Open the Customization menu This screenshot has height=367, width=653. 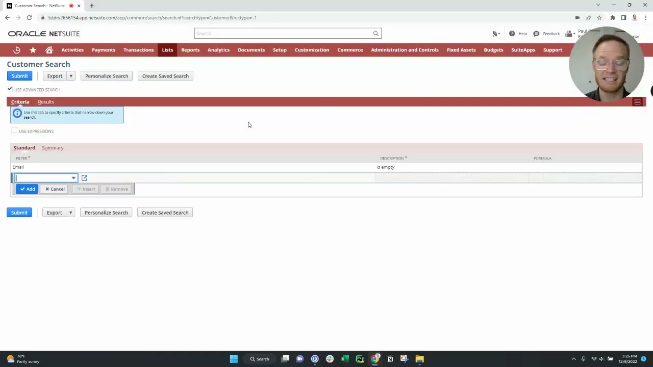[312, 50]
